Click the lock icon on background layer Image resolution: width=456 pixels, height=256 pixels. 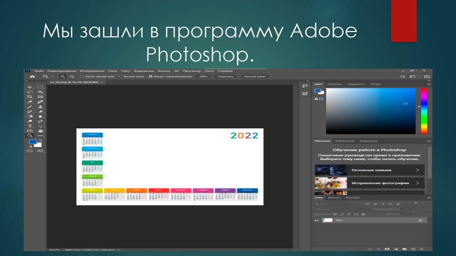click(420, 220)
